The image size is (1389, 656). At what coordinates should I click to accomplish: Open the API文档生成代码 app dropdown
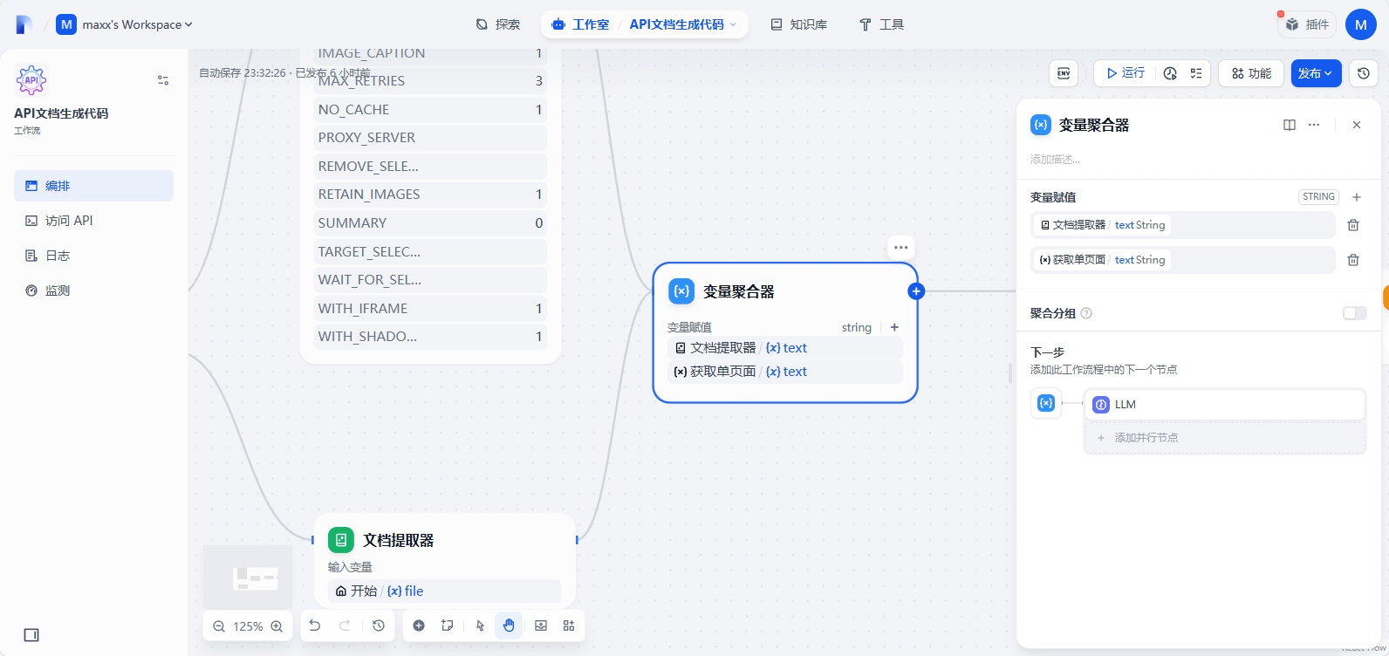point(683,24)
